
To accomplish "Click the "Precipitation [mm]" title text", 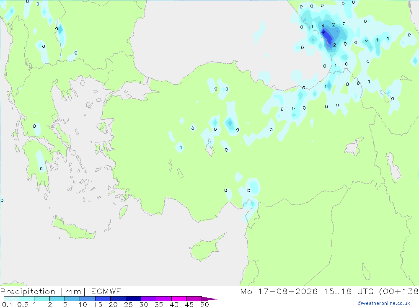I will point(43,292).
